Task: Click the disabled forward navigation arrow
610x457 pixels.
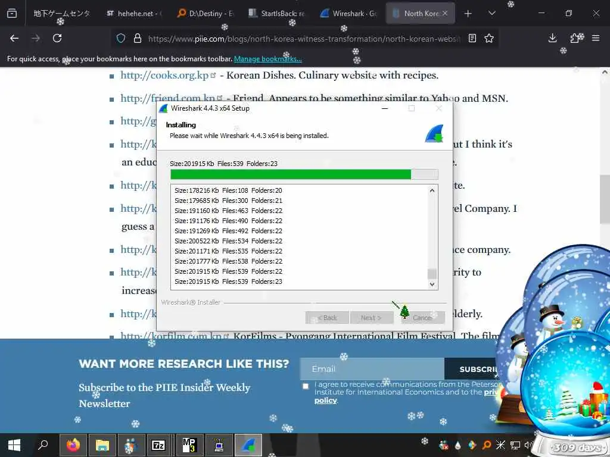Action: (x=36, y=38)
